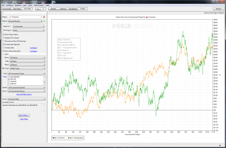226x148 pixels.
Task: Collapse the Filters section toggle icon
Action: (x=3, y=54)
